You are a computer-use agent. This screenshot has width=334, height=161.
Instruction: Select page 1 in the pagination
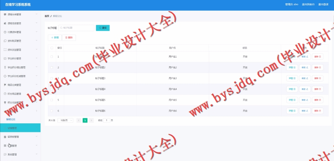(x=85, y=120)
